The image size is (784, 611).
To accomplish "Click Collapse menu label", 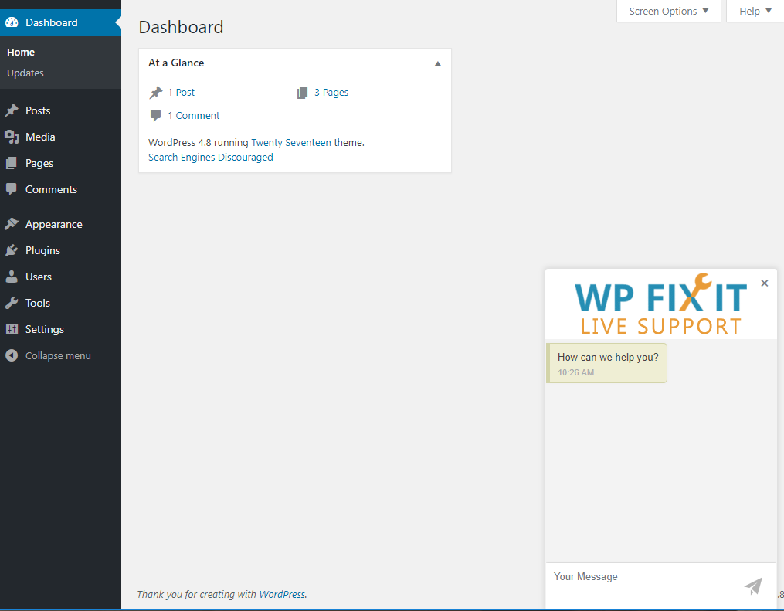I will click(x=58, y=355).
